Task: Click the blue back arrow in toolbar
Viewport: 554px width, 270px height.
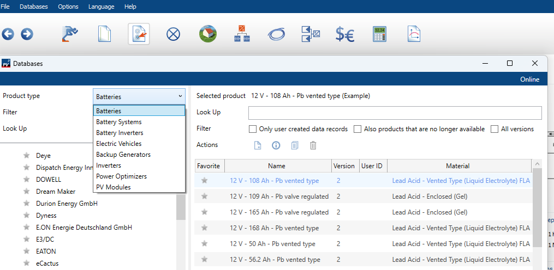Action: tap(8, 34)
